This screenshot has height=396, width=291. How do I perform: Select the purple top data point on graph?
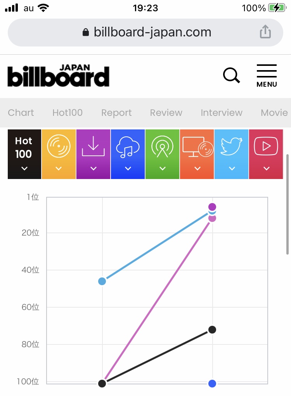point(212,207)
